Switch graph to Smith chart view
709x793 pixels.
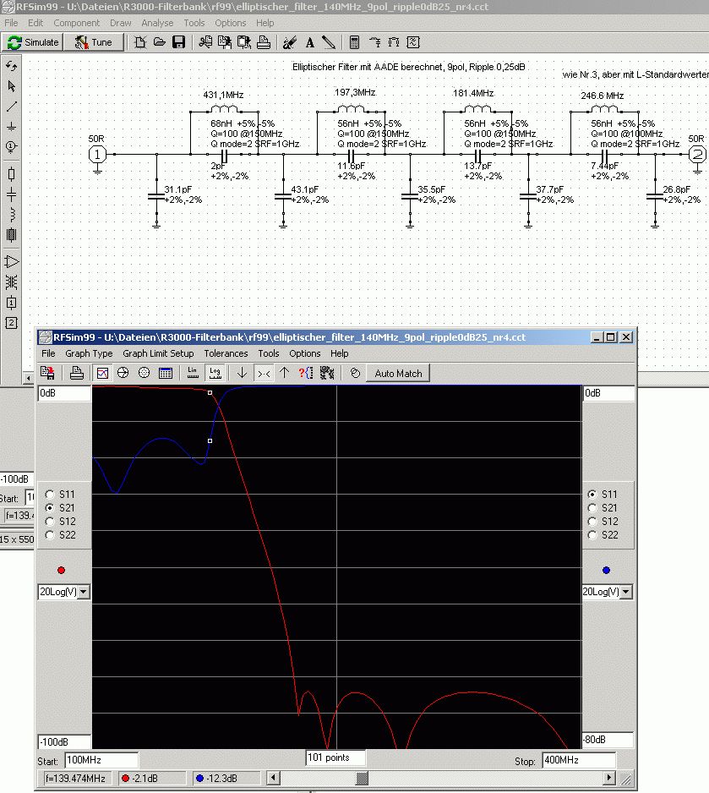123,373
